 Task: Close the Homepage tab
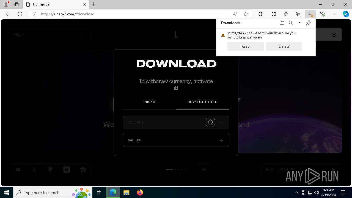tap(85, 4)
